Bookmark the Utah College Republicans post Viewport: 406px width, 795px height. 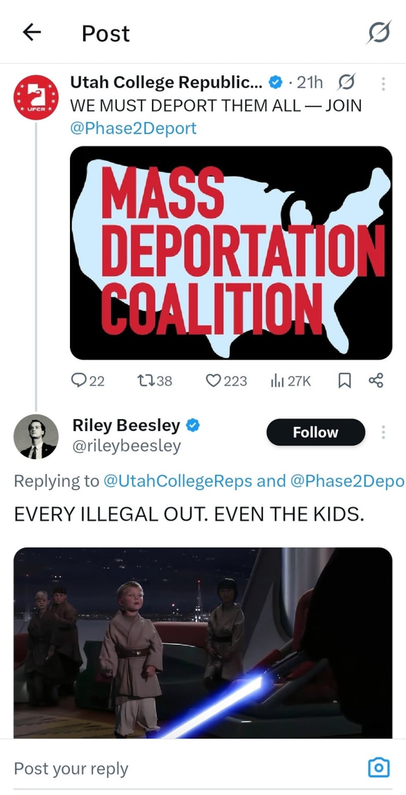[345, 380]
